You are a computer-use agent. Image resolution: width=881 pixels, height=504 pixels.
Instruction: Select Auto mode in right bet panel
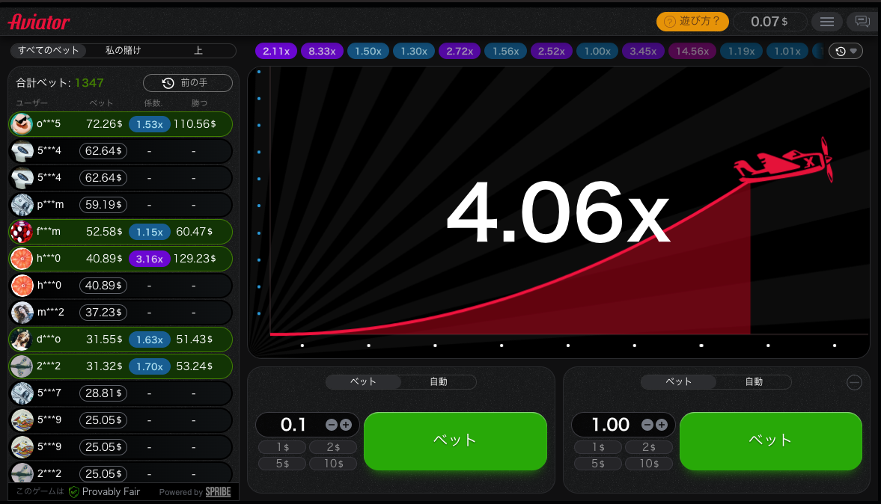click(754, 381)
